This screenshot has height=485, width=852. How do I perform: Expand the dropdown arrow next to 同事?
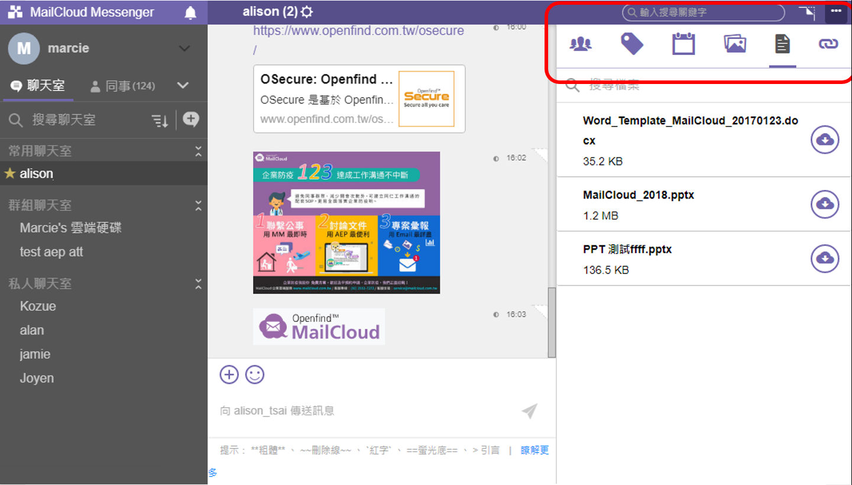click(x=183, y=86)
